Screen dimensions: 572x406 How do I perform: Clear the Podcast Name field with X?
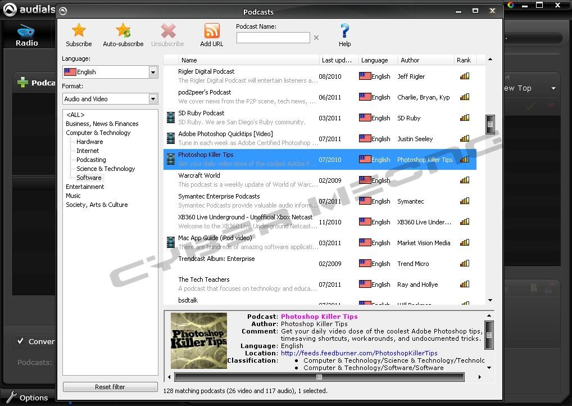[x=316, y=38]
